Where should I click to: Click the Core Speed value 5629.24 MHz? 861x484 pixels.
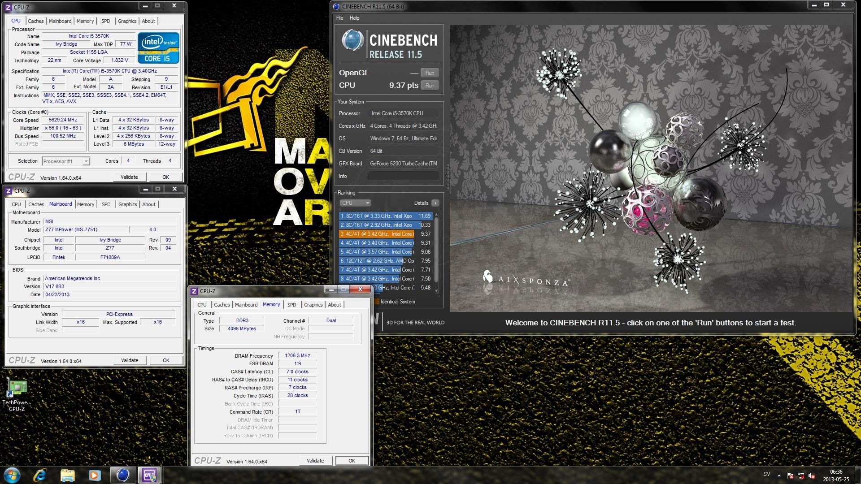63,120
